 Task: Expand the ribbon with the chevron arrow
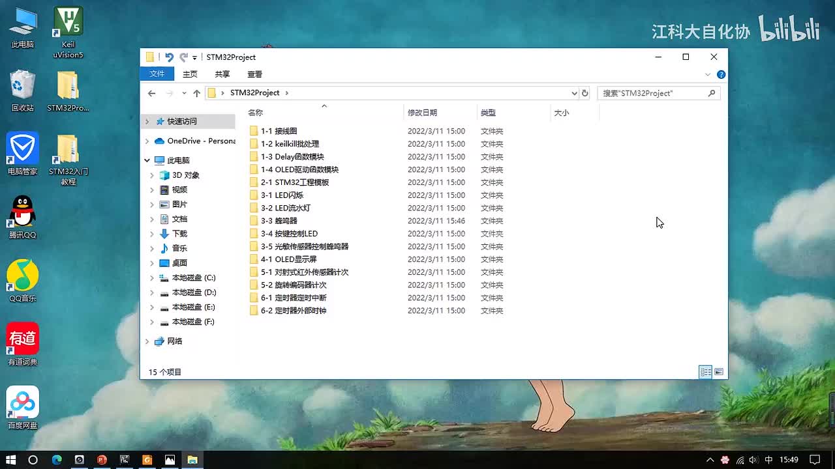pos(708,74)
